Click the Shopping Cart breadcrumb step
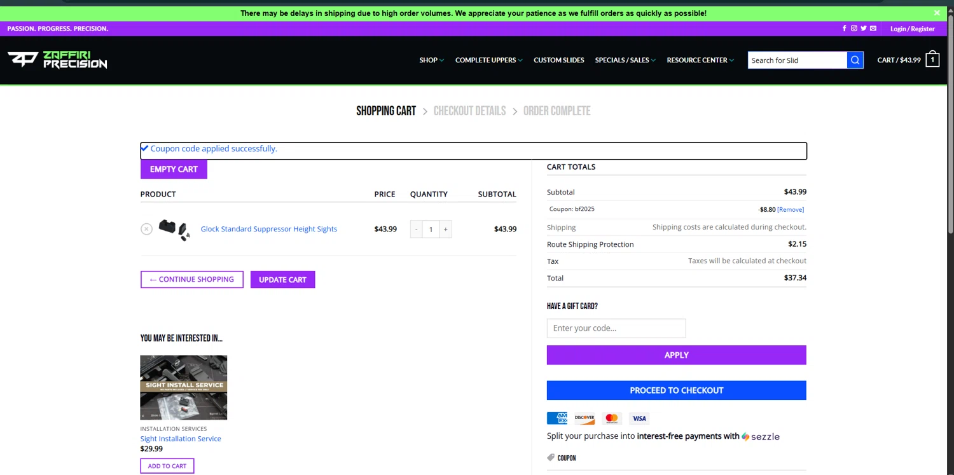 coord(386,111)
